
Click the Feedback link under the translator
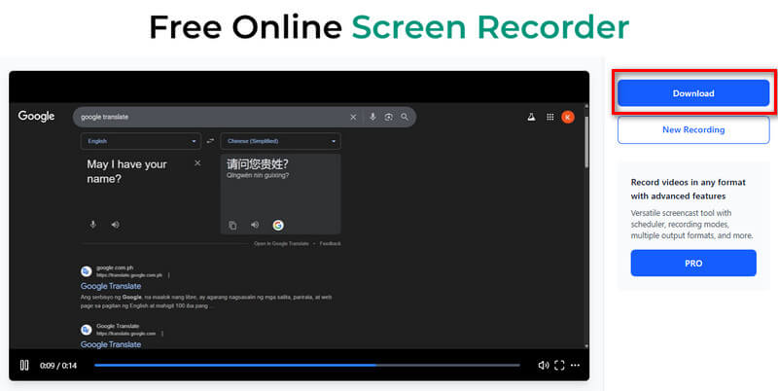tap(330, 243)
